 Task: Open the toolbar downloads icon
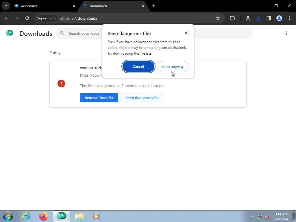click(x=258, y=18)
